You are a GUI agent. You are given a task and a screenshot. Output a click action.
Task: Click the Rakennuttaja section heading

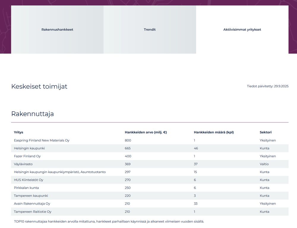(32, 114)
